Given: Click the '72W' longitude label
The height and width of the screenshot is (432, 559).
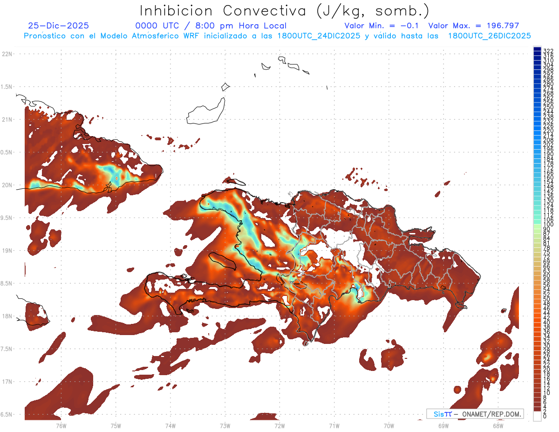Looking at the screenshot, I should [x=279, y=425].
